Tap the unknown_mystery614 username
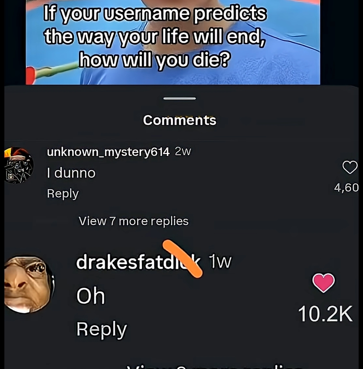Viewport: 363px width, 369px height. [108, 152]
